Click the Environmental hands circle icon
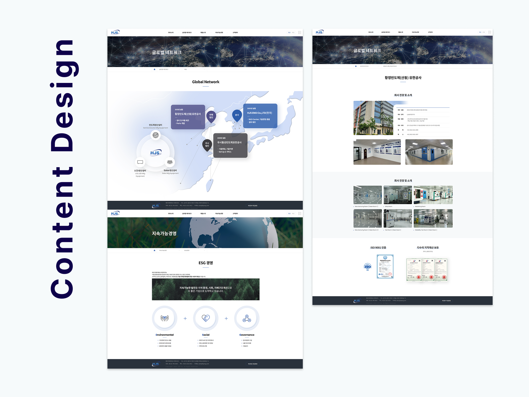Screen dimensions: 529x397 point(164,318)
